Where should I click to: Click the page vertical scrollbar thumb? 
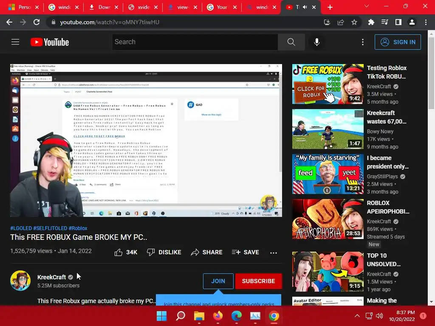tap(431, 73)
